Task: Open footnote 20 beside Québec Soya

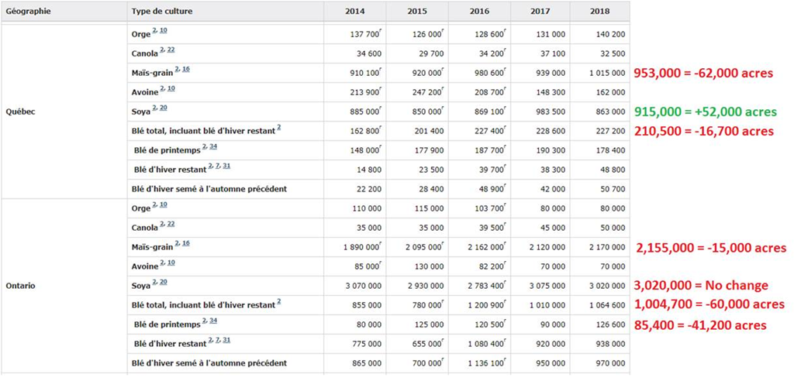Action: coord(164,108)
